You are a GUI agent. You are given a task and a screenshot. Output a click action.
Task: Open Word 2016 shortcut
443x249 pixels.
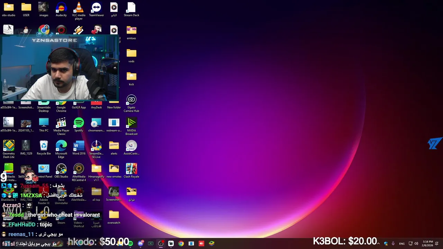79,148
